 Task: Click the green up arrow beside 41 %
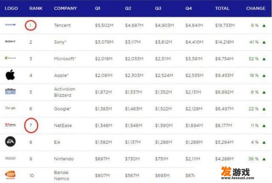264,42
